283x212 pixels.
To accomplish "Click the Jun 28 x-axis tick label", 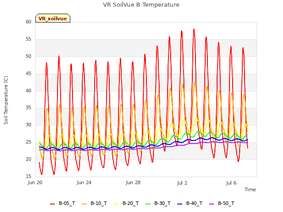I will (x=133, y=183).
